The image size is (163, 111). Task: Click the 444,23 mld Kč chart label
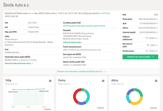coord(44,91)
